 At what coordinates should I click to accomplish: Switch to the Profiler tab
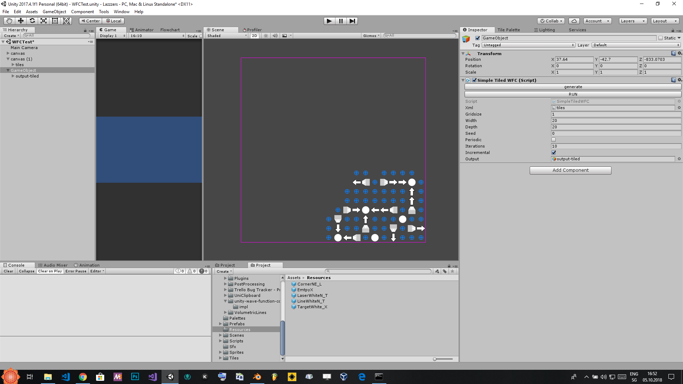252,30
